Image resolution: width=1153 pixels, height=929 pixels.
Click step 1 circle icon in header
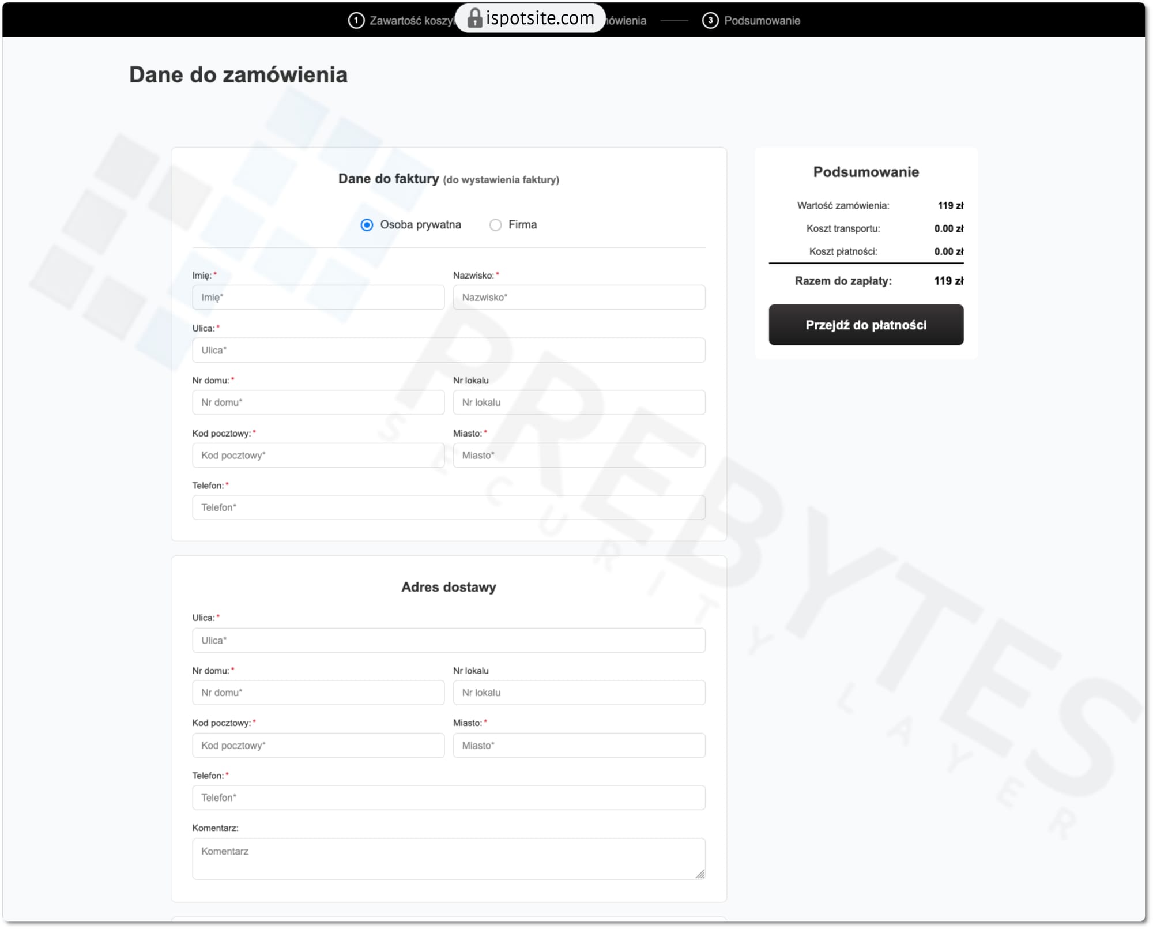(x=356, y=21)
